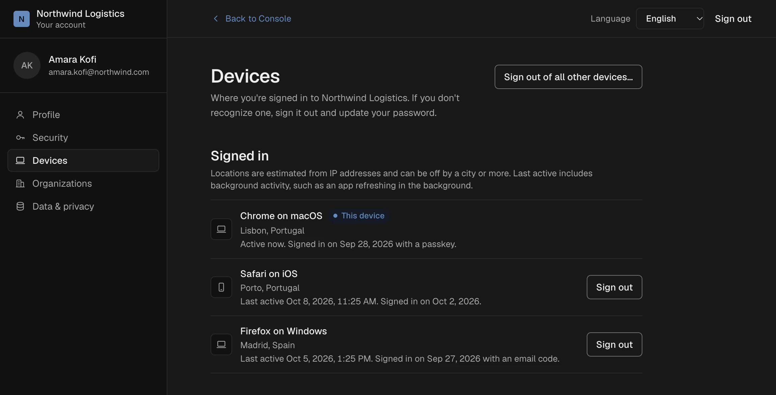Viewport: 776px width, 395px height.
Task: Click the Northwind Logistics title text
Action: click(x=80, y=13)
